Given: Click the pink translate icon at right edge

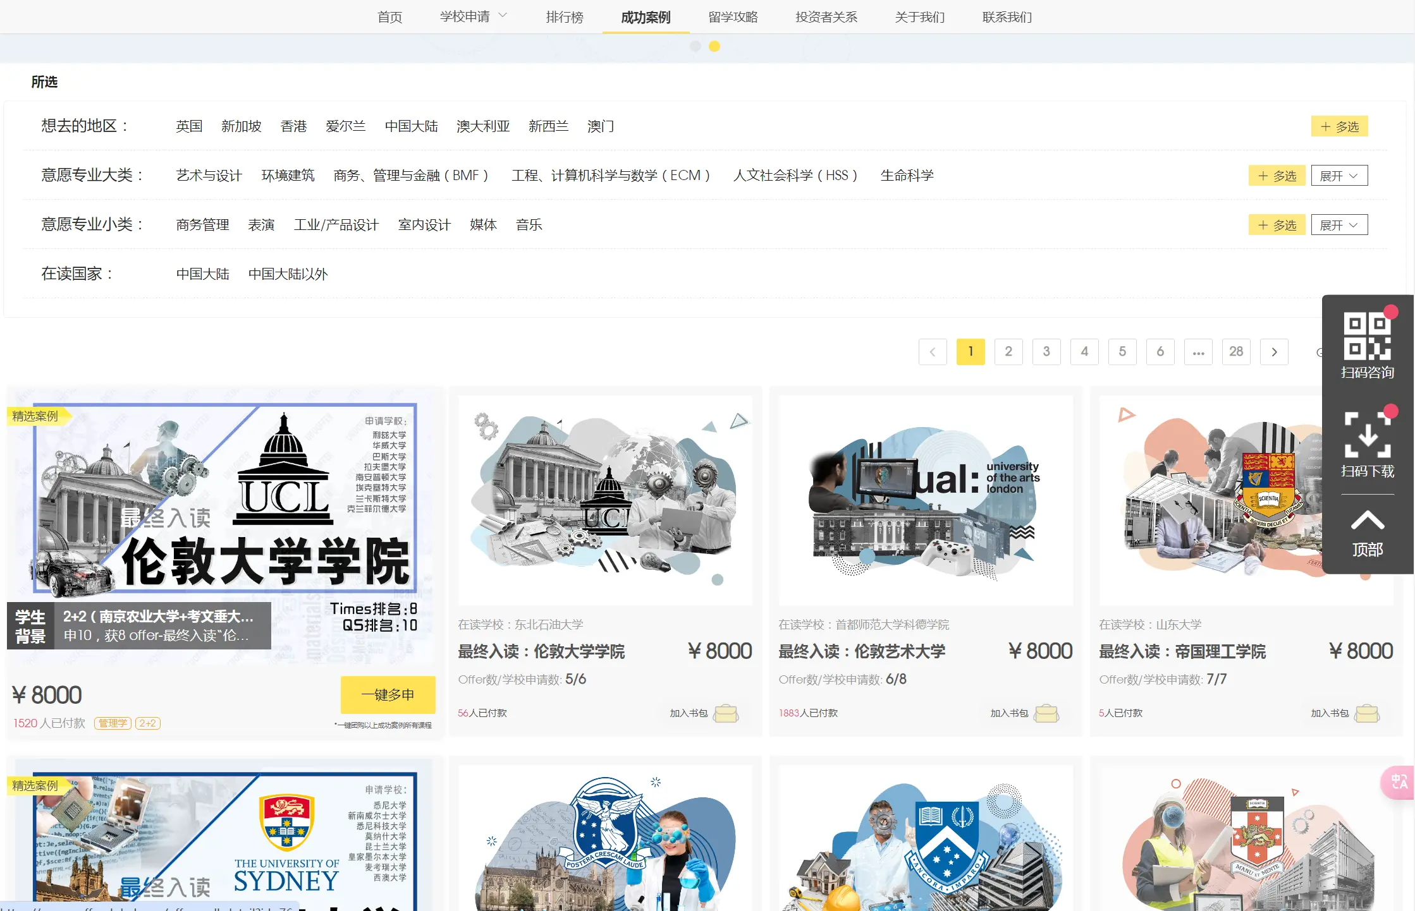Looking at the screenshot, I should 1399,782.
